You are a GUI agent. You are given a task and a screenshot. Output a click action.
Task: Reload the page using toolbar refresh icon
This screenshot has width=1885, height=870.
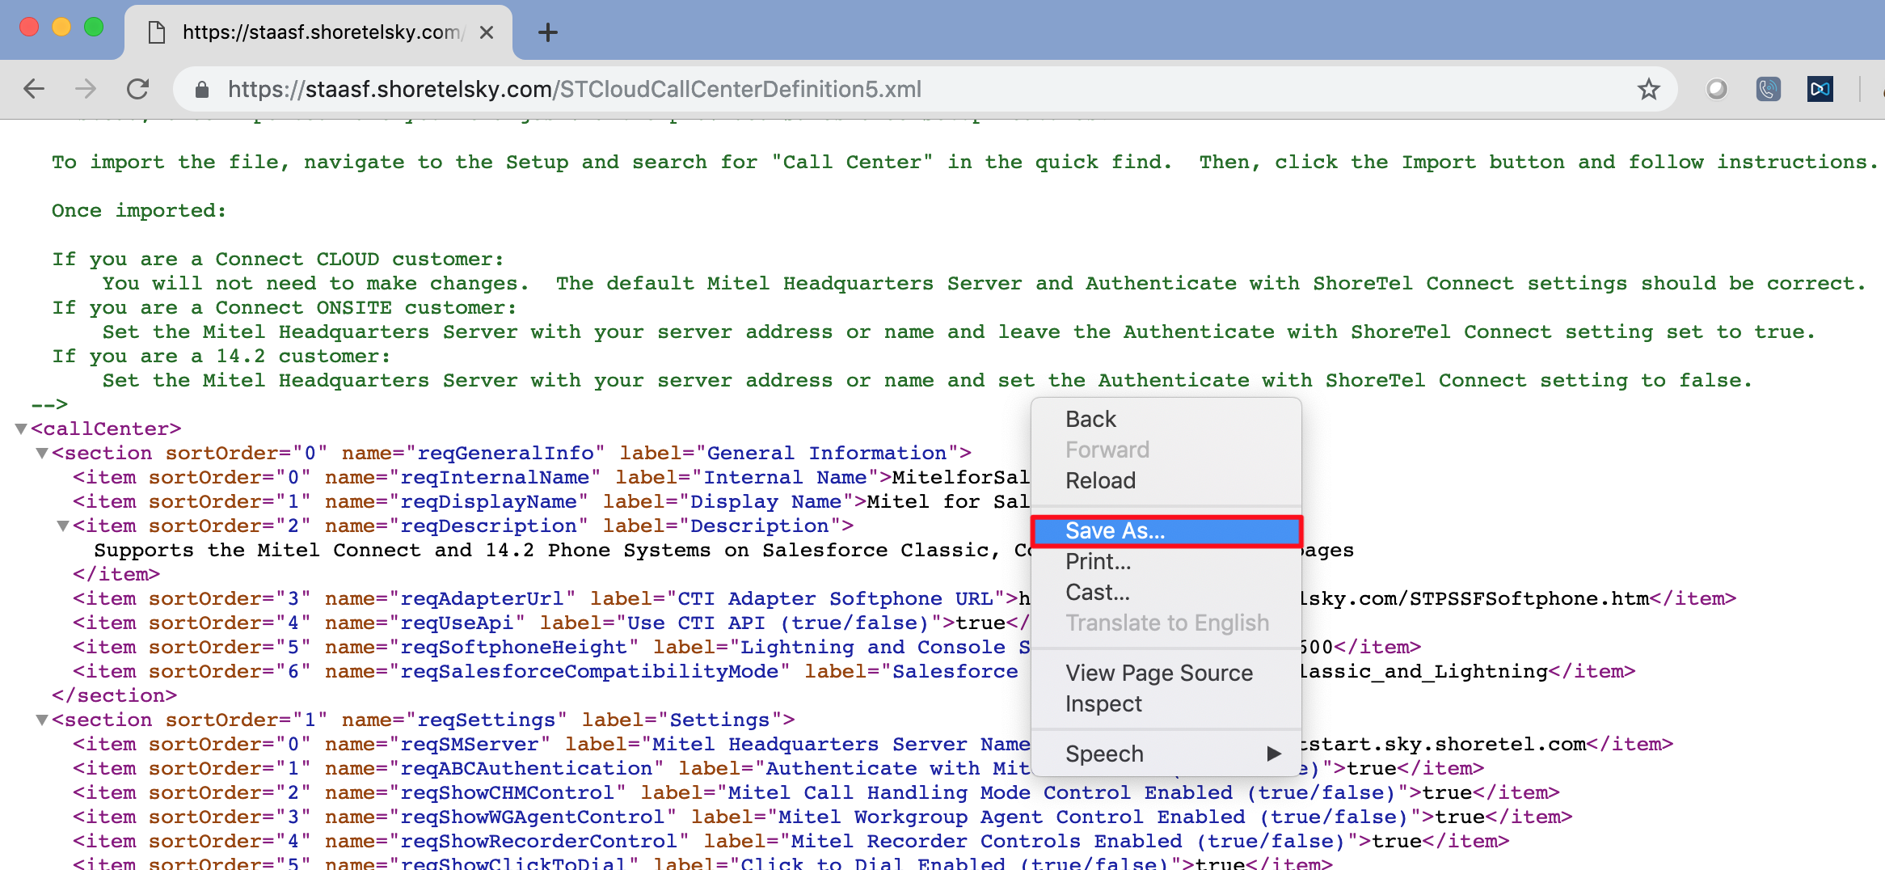coord(138,89)
